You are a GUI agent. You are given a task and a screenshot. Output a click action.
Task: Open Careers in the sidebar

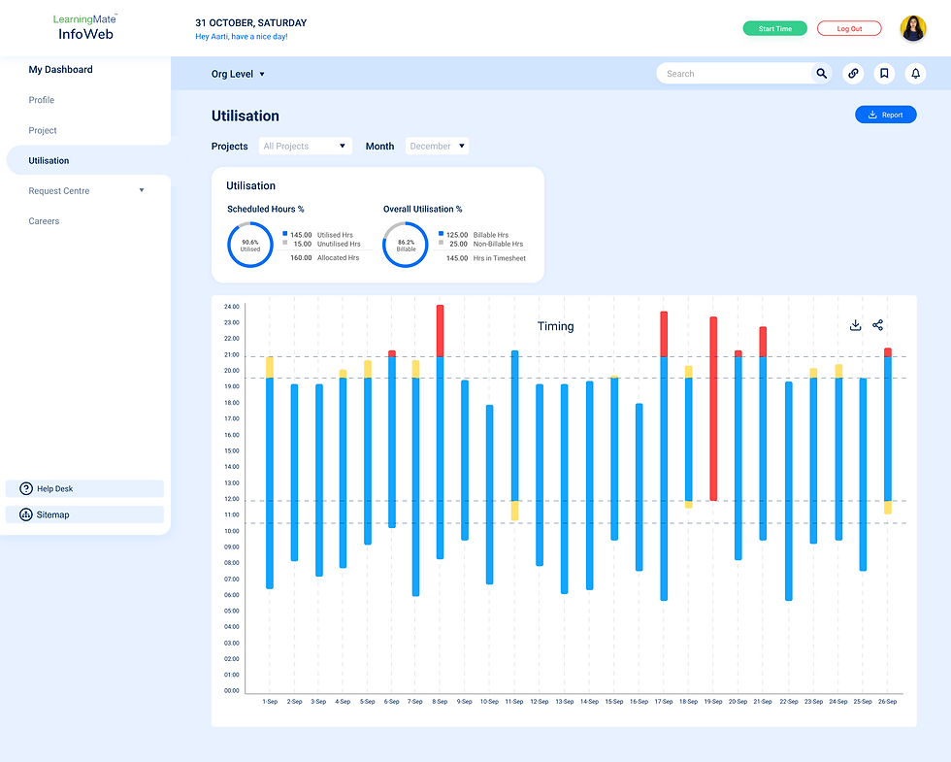click(44, 221)
